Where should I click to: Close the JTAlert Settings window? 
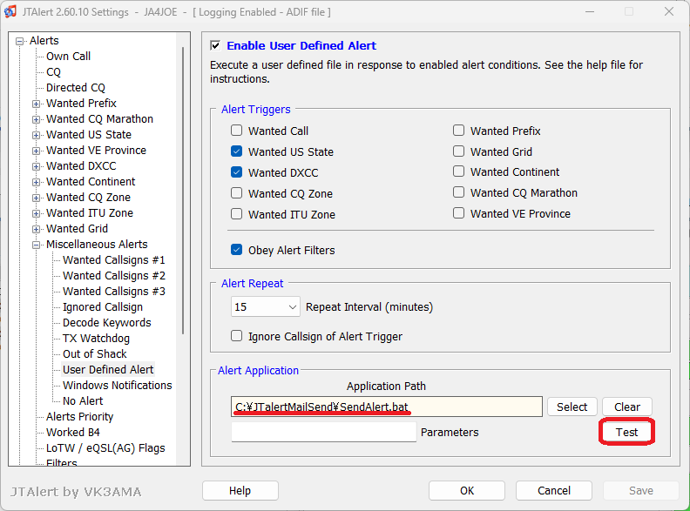(x=669, y=12)
